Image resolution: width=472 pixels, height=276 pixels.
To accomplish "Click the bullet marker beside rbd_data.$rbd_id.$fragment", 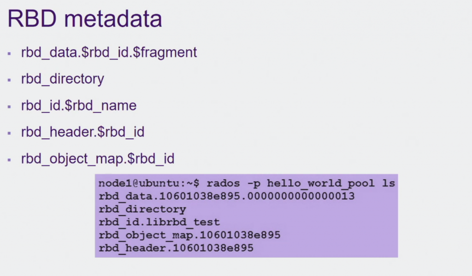I will pos(9,53).
